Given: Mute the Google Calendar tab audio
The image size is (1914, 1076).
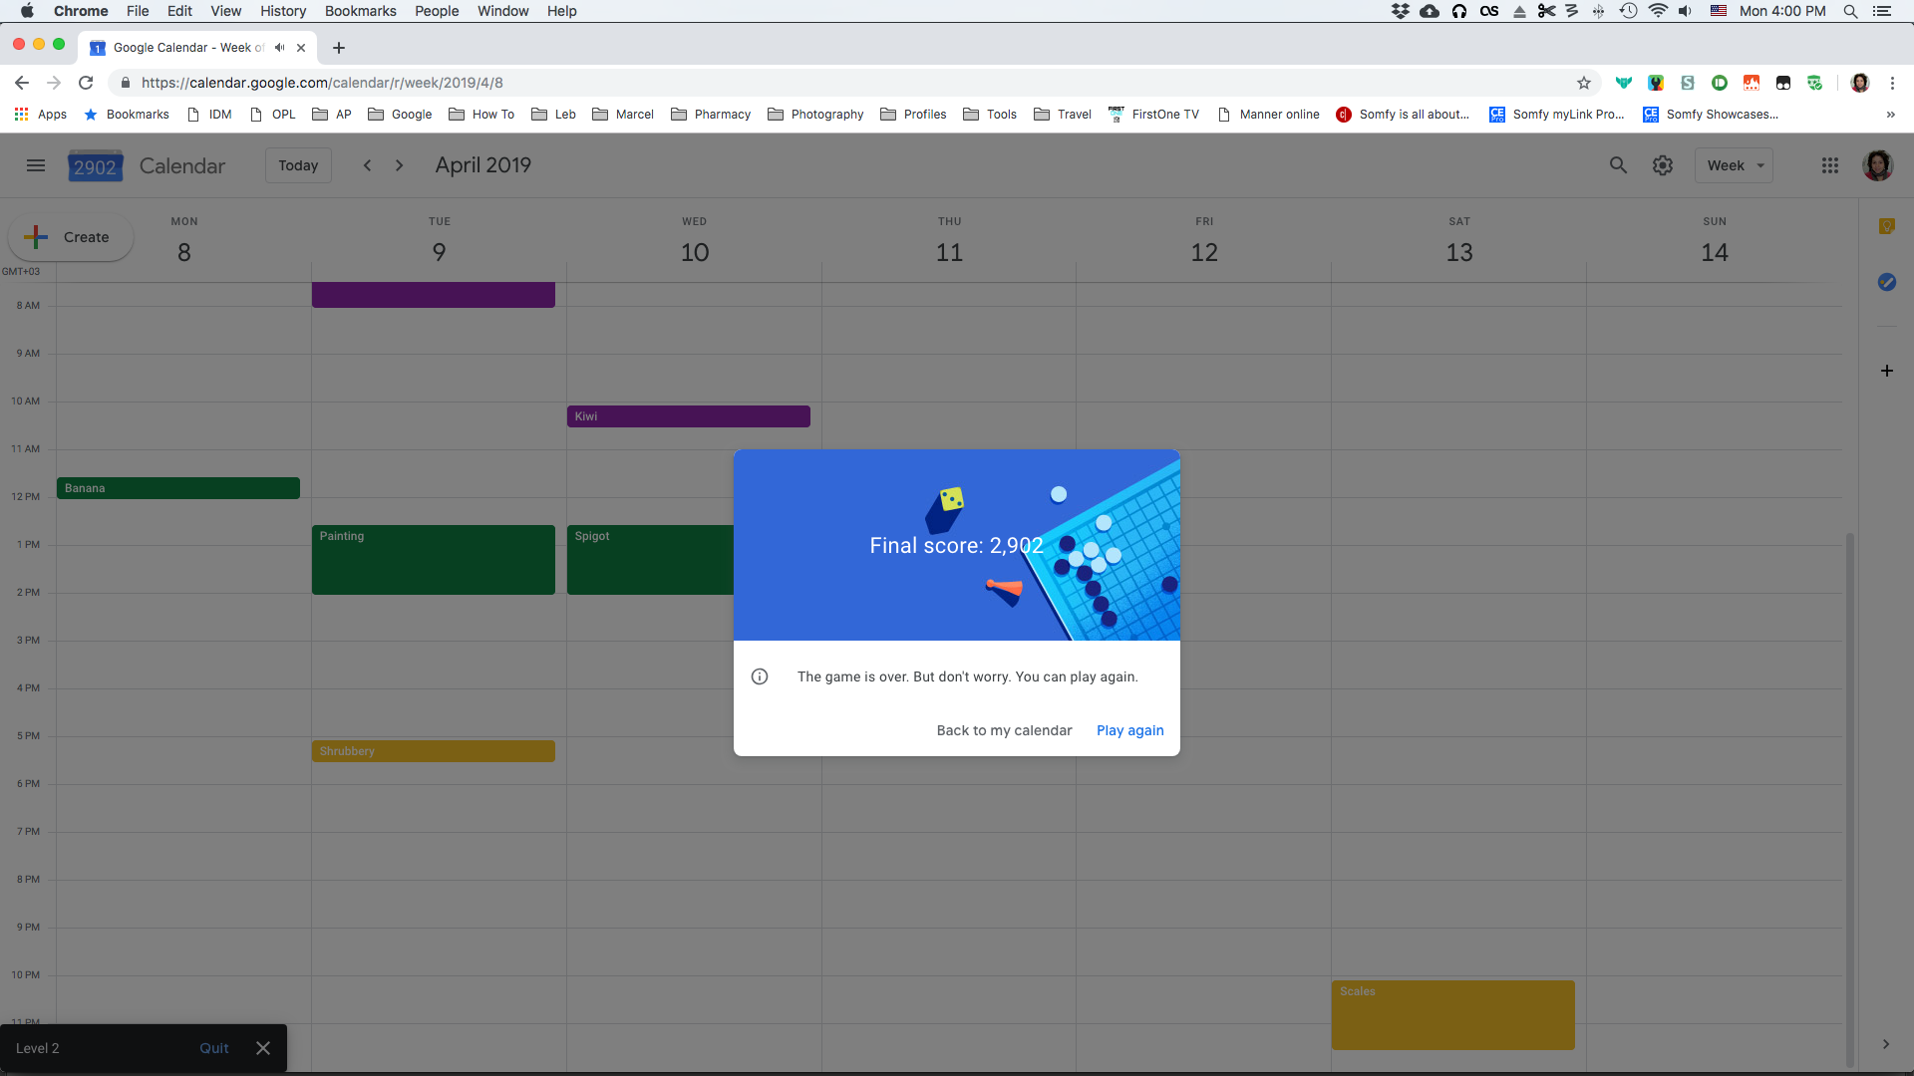Looking at the screenshot, I should click(x=279, y=47).
